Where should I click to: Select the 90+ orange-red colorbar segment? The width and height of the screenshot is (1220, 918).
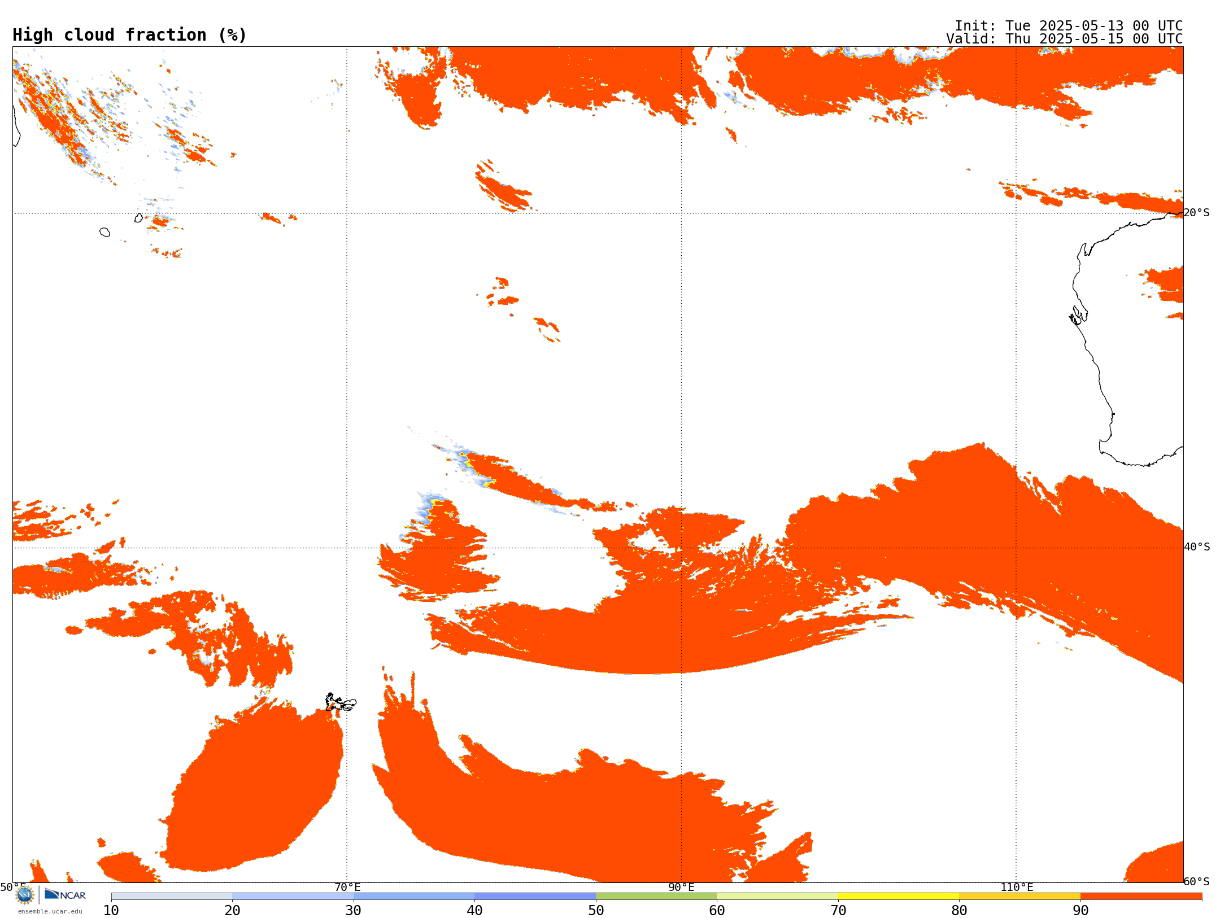pos(1141,897)
